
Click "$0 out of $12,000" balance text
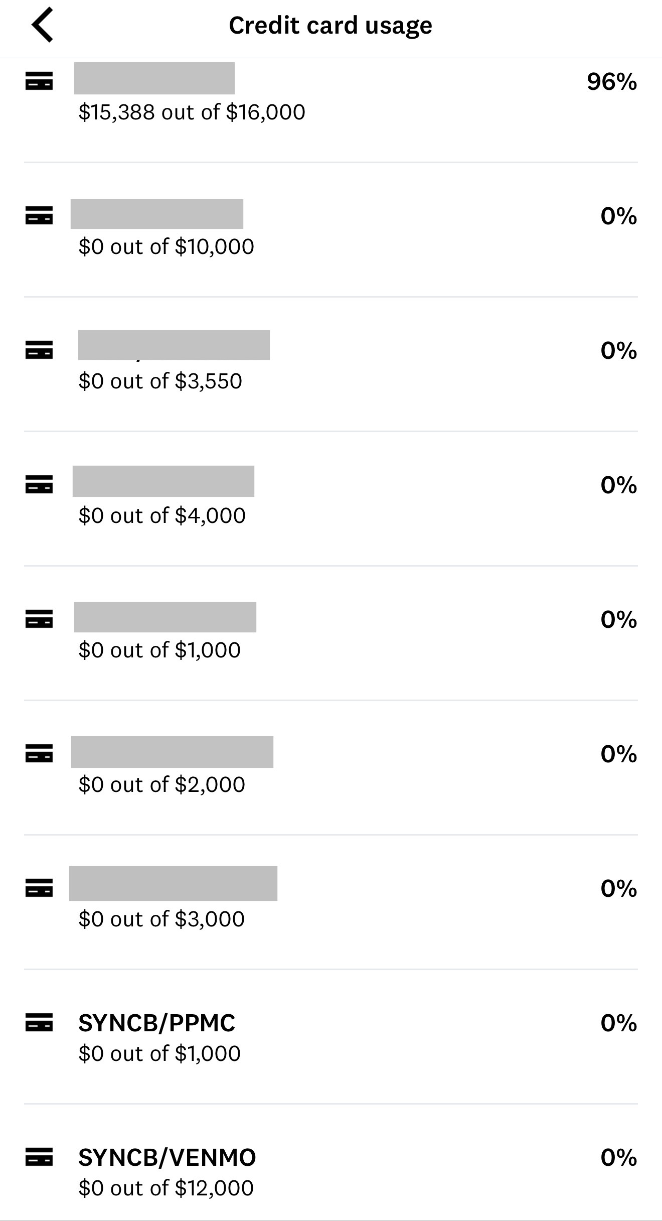(166, 1188)
